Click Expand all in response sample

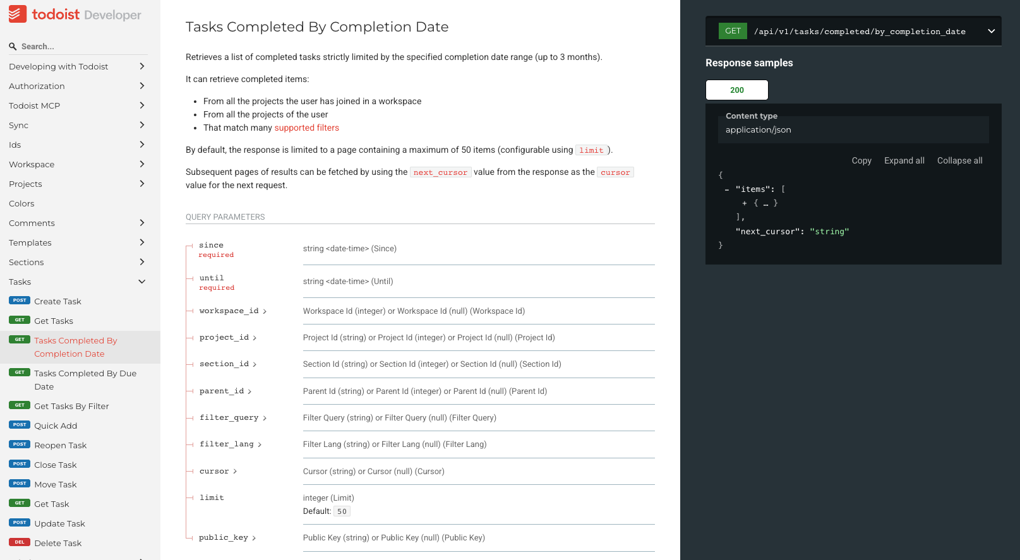point(904,160)
